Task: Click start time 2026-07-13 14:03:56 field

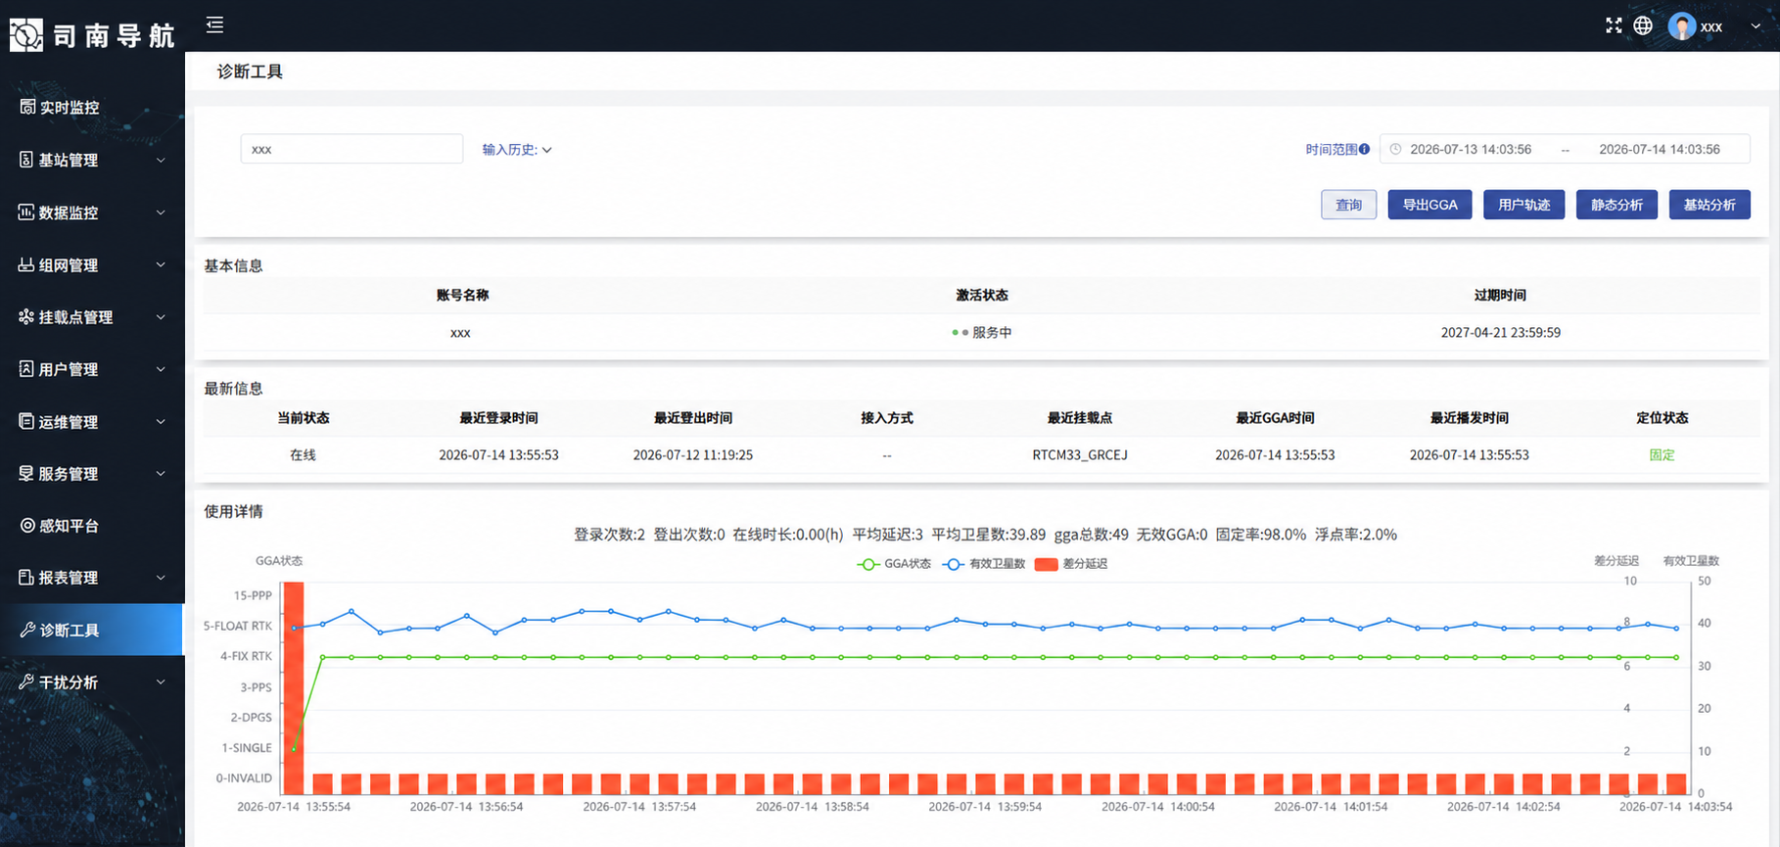Action: [x=1471, y=150]
